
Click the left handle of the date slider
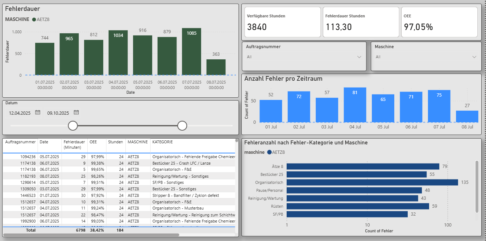click(x=73, y=126)
